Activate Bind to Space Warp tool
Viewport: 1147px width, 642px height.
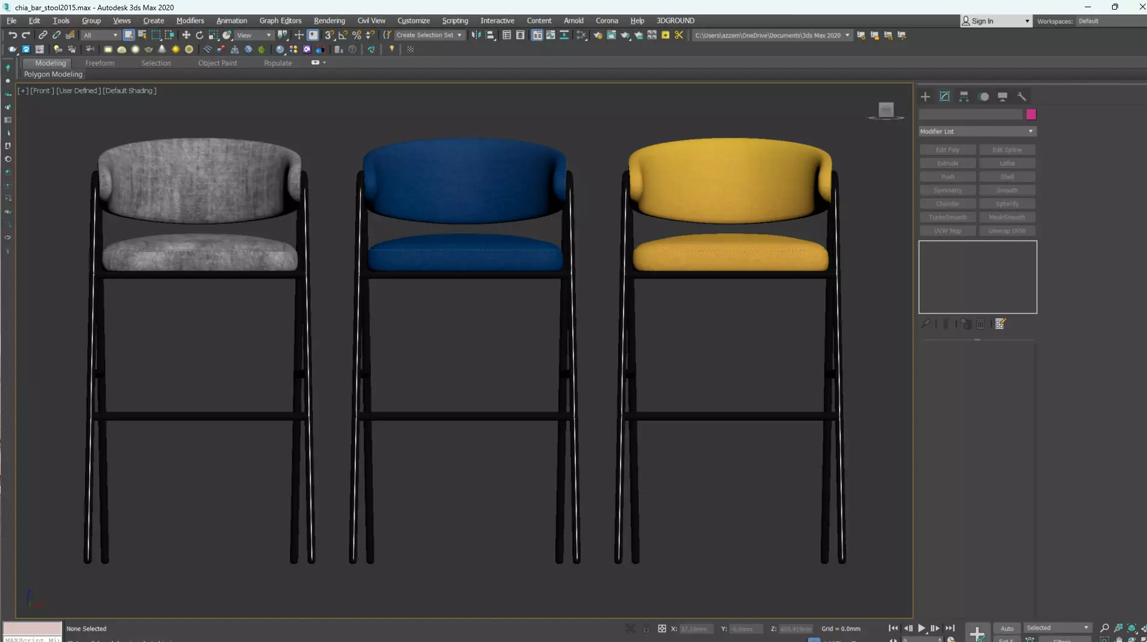click(x=70, y=35)
